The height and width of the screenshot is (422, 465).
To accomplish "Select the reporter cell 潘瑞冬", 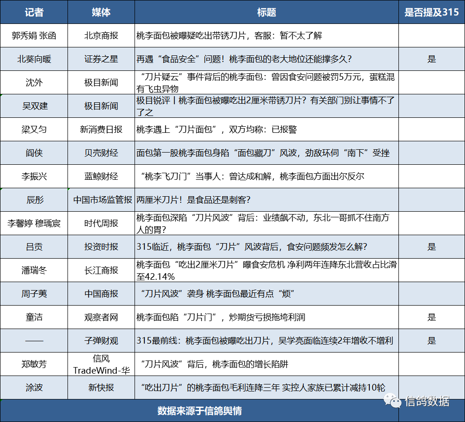I will [x=34, y=270].
